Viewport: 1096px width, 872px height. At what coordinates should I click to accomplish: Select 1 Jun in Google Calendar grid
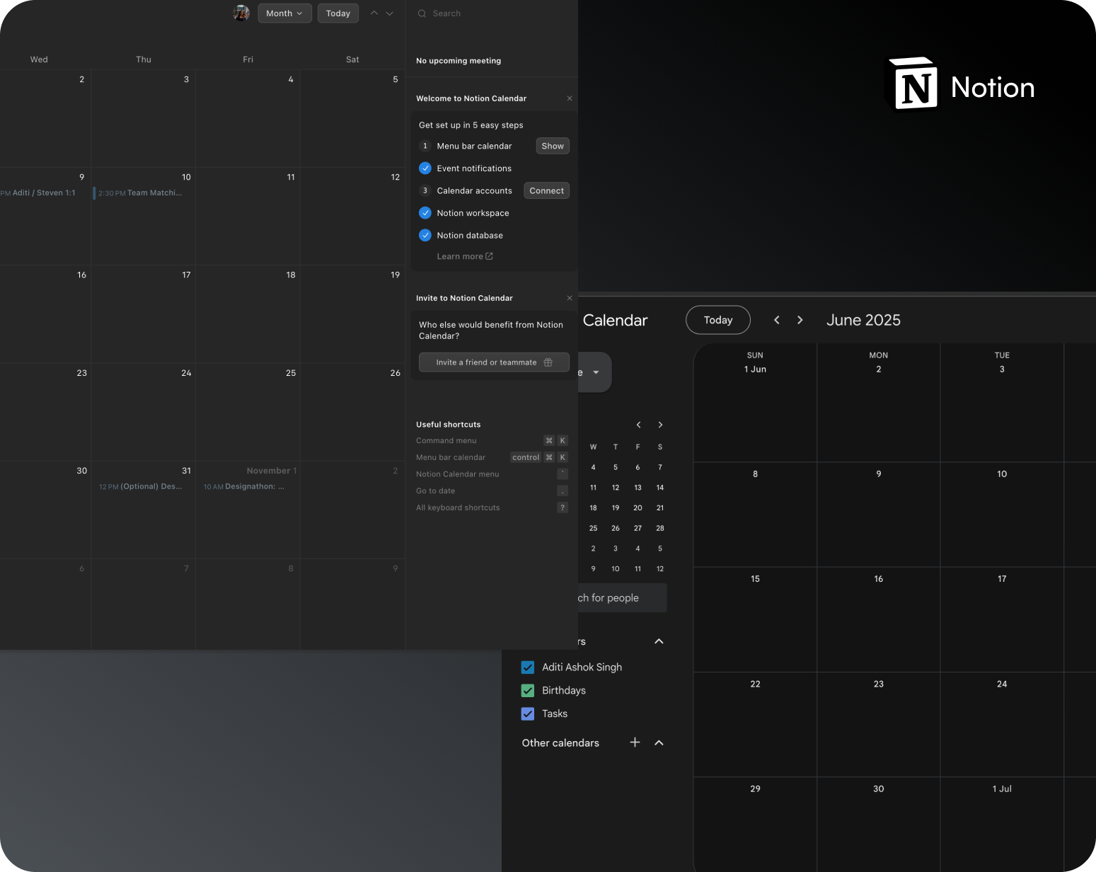[755, 369]
